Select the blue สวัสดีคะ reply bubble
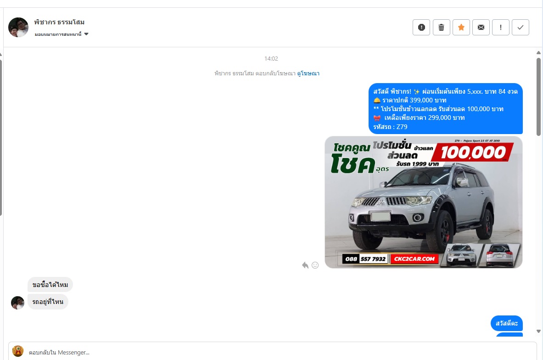Image resolution: width=543 pixels, height=360 pixels. click(x=507, y=323)
